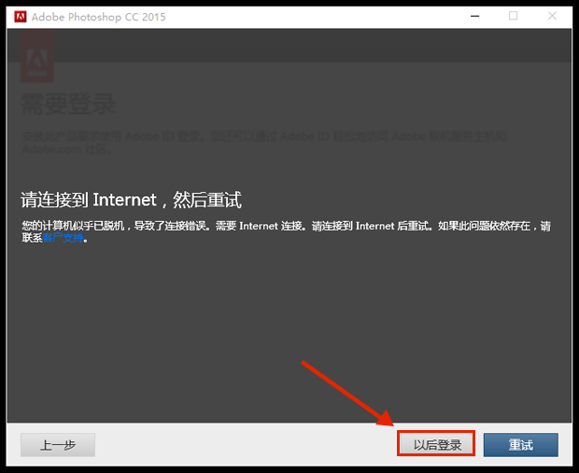Go back with the 上一步 button
This screenshot has height=473, width=579.
point(58,445)
